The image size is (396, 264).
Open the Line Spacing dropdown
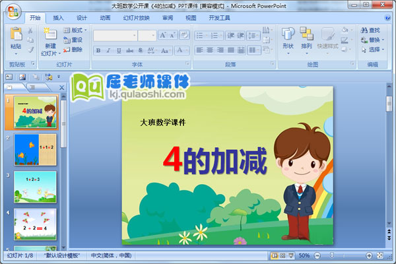(x=253, y=36)
